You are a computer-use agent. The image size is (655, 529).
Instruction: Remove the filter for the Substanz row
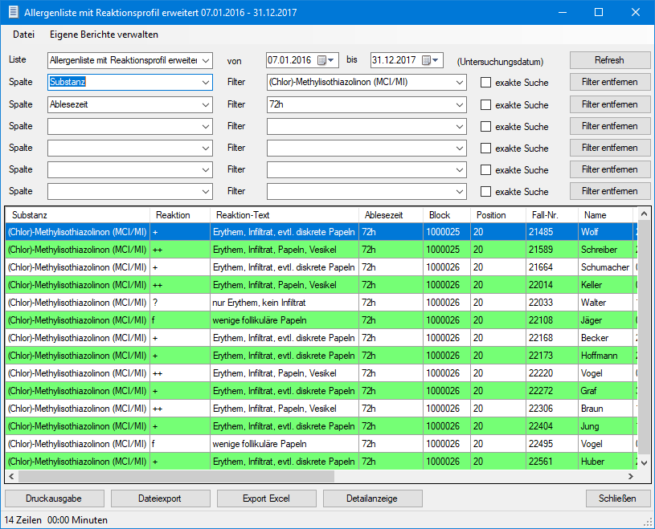(610, 82)
